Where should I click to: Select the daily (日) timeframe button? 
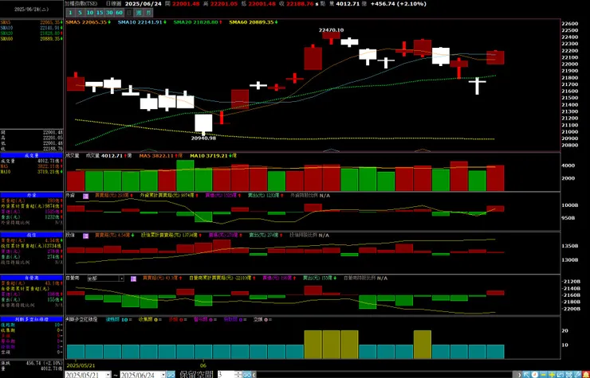tap(128, 13)
